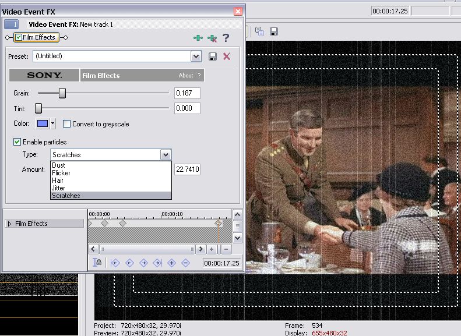Click the Project 720x480x32 status text
This screenshot has height=336, width=461.
[138, 326]
